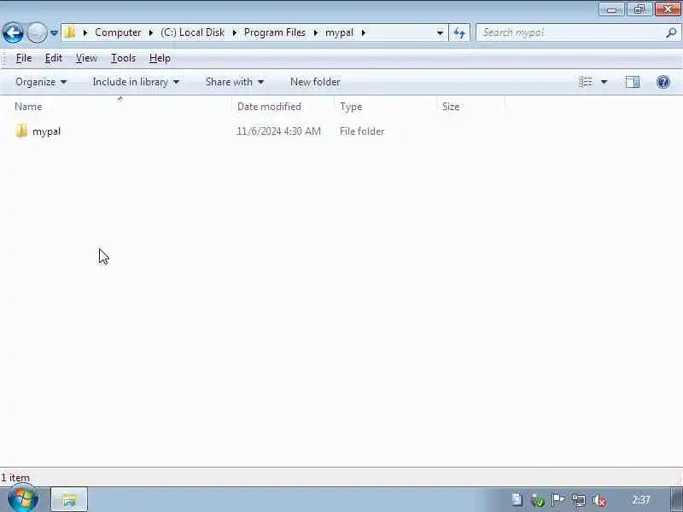Screen dimensions: 683x512
Task: Click the date 11/6/2024 4:30 AM cell
Action: tap(278, 131)
